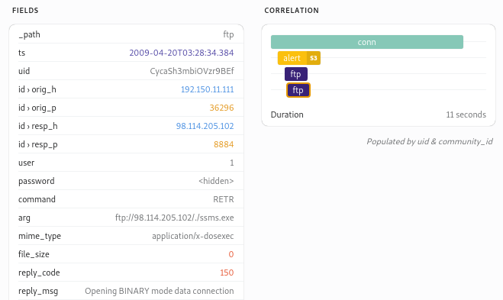Click the uid value CycaSh3mbiOVzr9BEf

(x=192, y=71)
